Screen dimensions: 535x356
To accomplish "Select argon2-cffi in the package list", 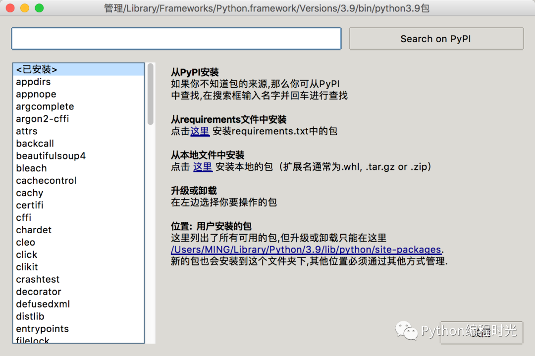I will pos(78,119).
